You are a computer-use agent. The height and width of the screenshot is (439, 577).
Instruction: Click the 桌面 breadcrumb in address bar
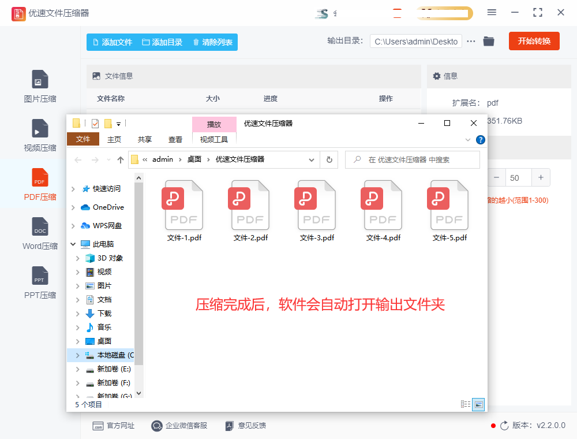click(x=194, y=159)
